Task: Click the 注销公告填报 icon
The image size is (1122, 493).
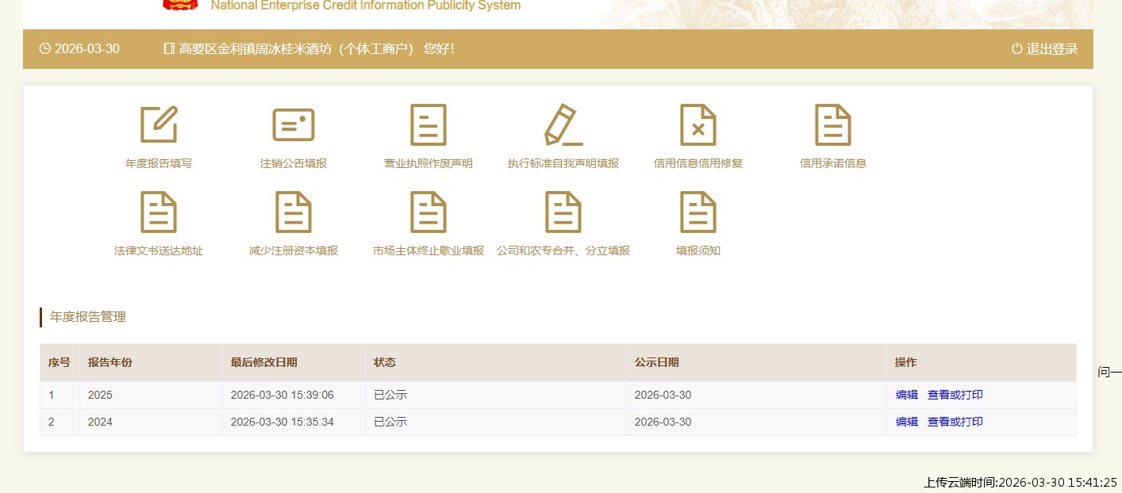Action: click(294, 124)
